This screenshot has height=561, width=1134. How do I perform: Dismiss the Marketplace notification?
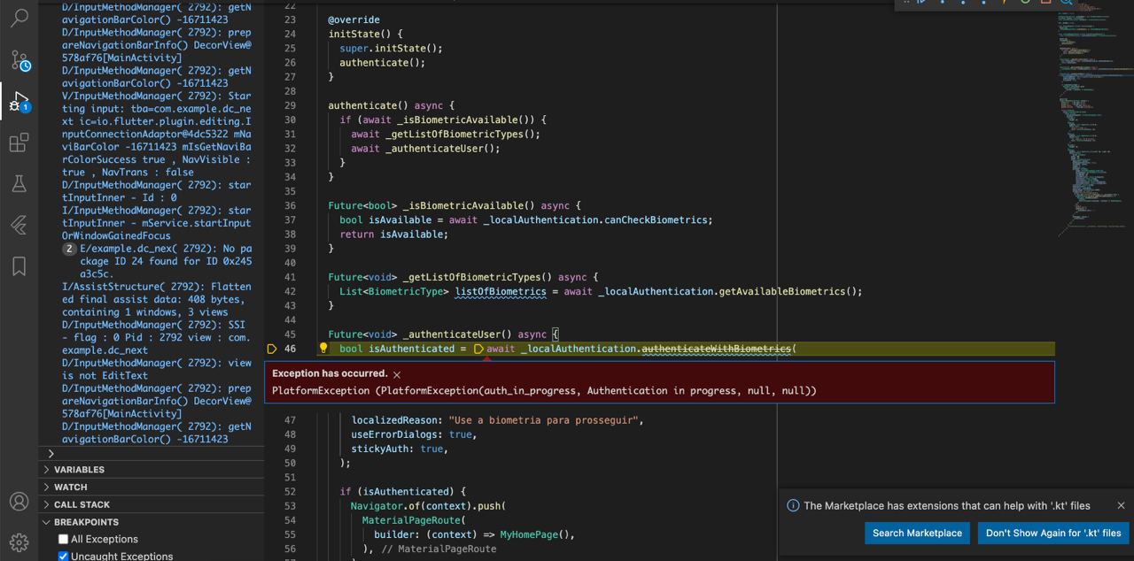coord(1121,505)
